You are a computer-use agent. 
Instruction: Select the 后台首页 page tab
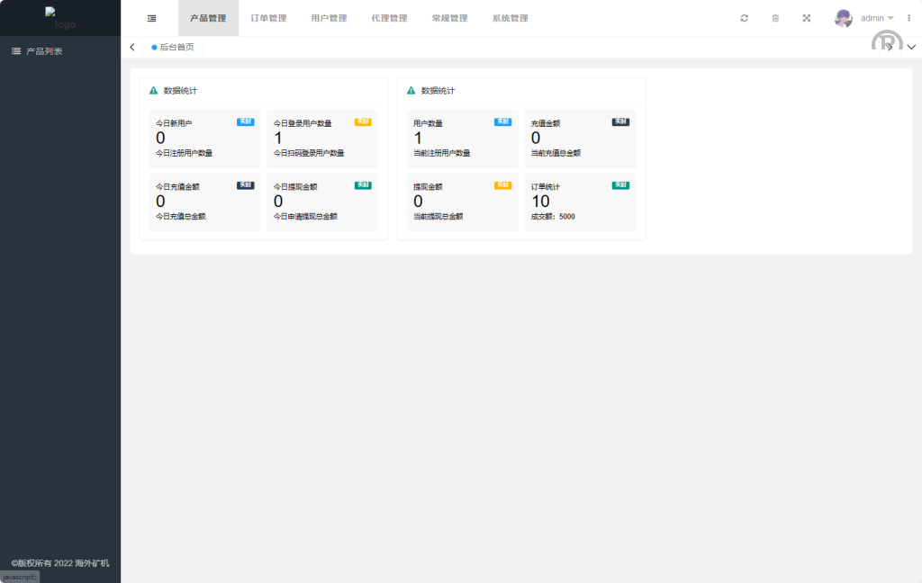click(176, 47)
